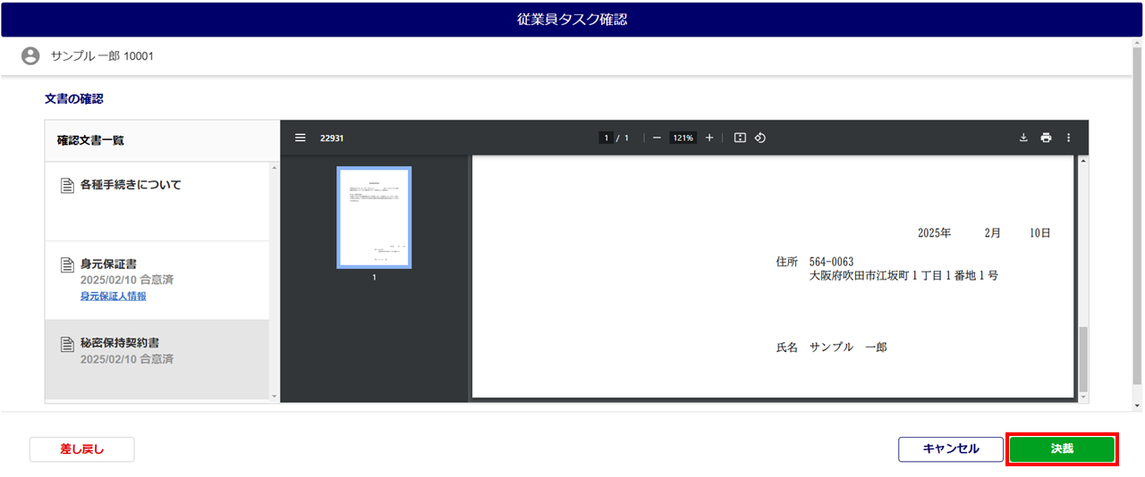The width and height of the screenshot is (1145, 477).
Task: Toggle the PDF sidebar hamburger menu
Action: (301, 138)
